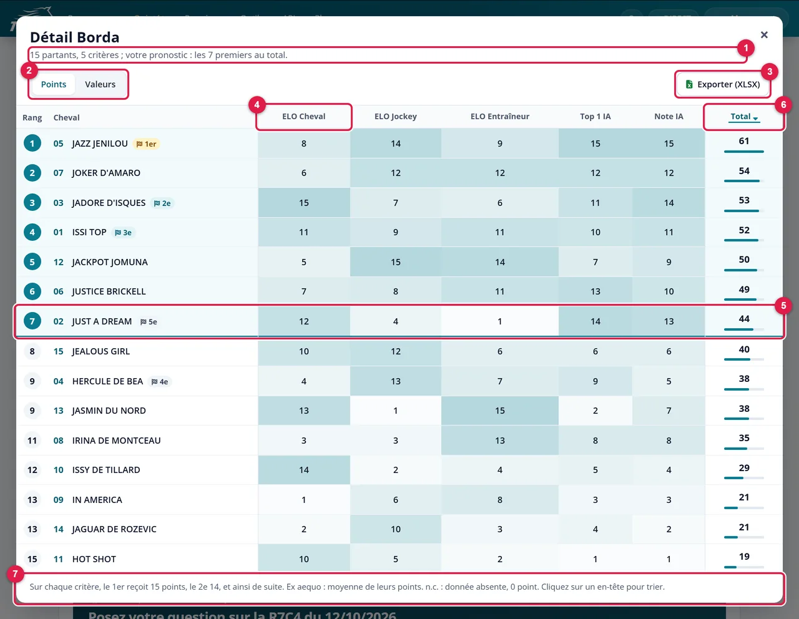Click ELO Cheval cell 15 of JADORE D'ISQUES
Image resolution: width=799 pixels, height=619 pixels.
pyautogui.click(x=304, y=203)
